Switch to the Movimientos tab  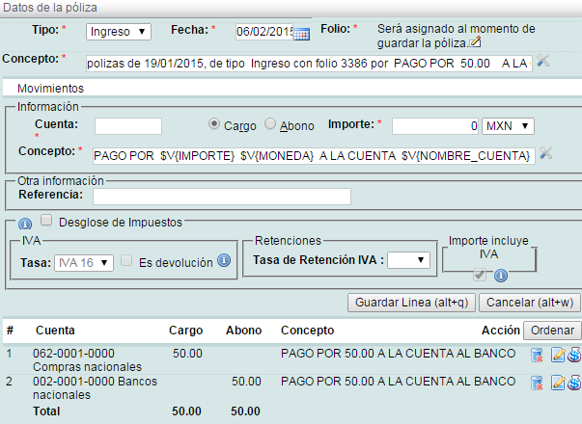click(x=51, y=87)
